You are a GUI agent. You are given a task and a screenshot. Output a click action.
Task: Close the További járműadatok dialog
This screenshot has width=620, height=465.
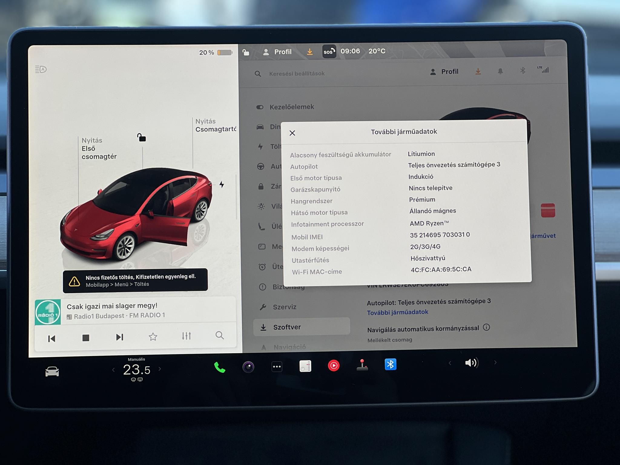pos(292,133)
